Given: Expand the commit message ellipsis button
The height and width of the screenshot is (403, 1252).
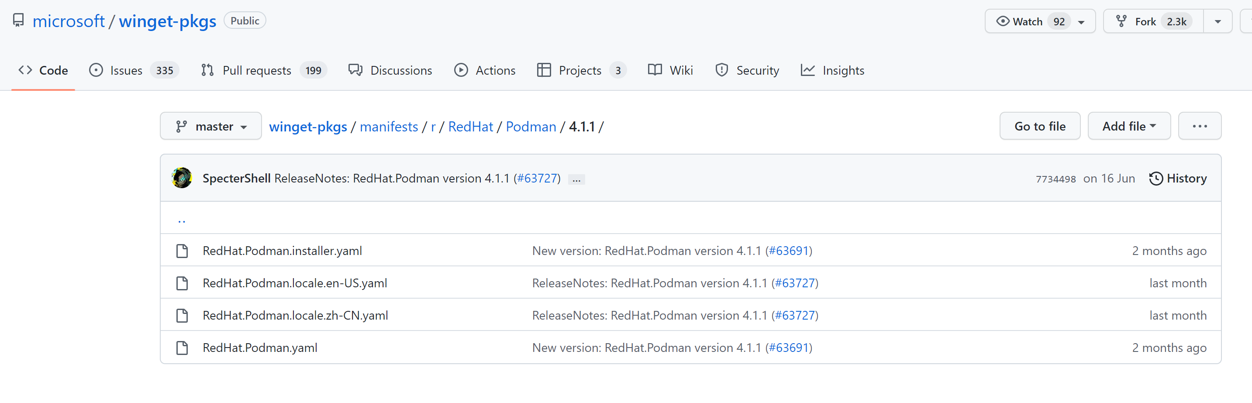Looking at the screenshot, I should [576, 179].
